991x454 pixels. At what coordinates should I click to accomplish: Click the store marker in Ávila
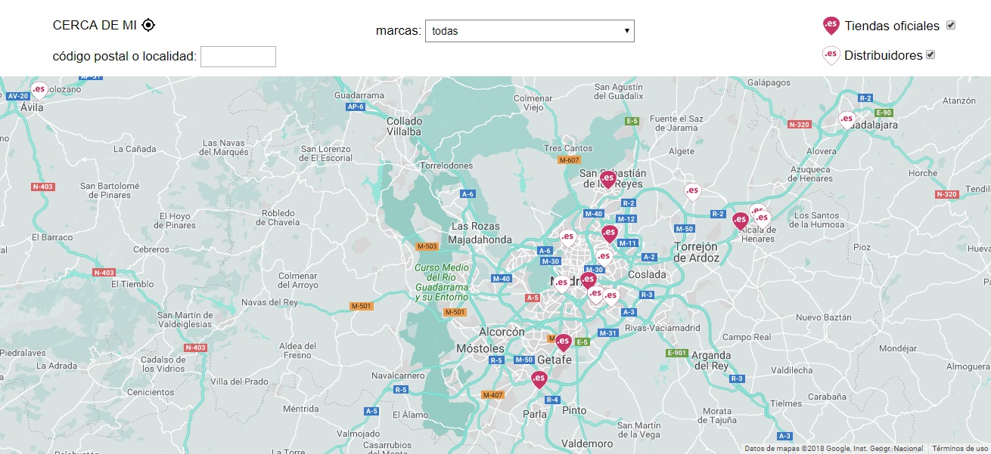point(39,91)
